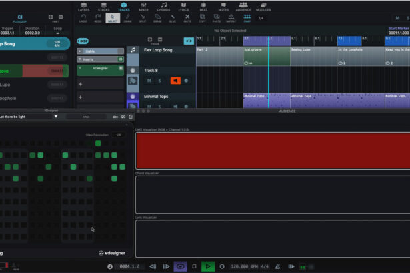Open the Mixer view

tap(143, 7)
